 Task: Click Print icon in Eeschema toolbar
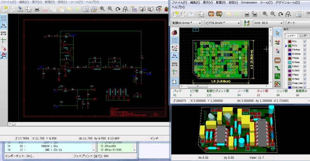pyautogui.click(x=37, y=9)
